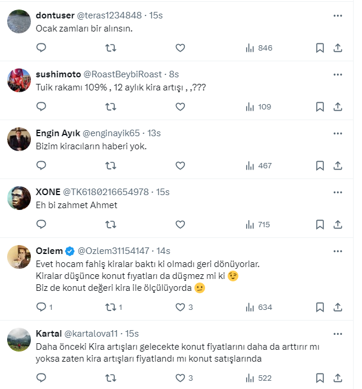View analytics of Kartal's tweet (522)
Image resolution: width=362 pixels, height=389 pixels.
coord(258,378)
